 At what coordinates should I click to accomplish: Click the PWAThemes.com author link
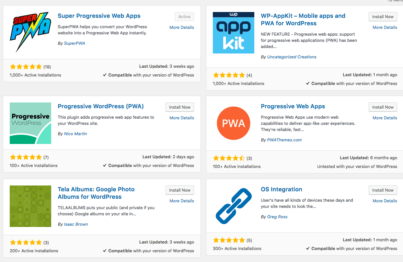(284, 140)
